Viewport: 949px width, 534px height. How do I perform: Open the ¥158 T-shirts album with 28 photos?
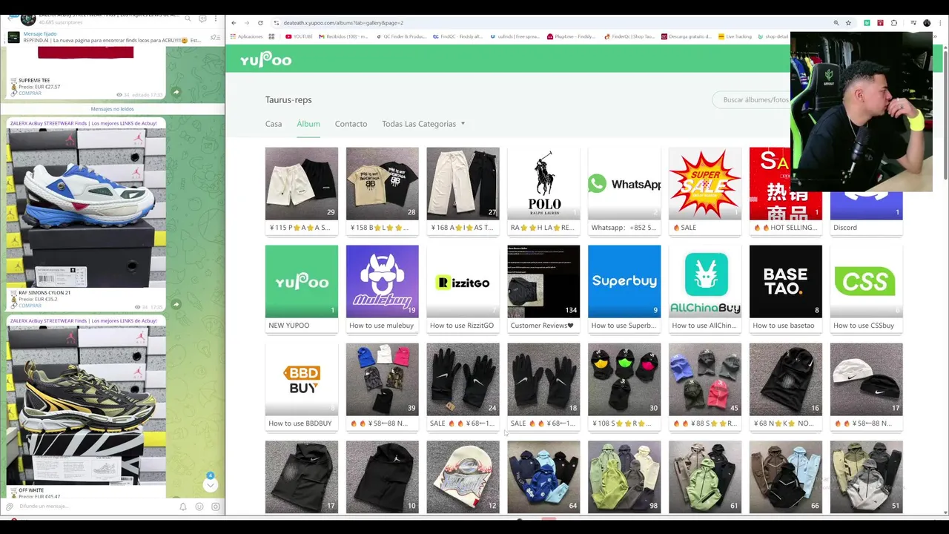(383, 191)
